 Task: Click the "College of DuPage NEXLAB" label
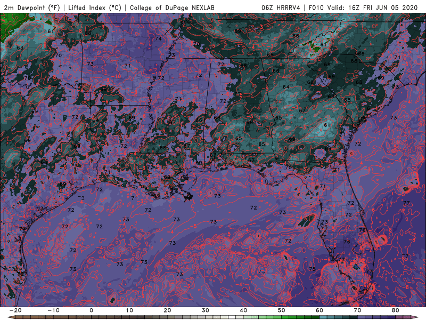pyautogui.click(x=172, y=8)
